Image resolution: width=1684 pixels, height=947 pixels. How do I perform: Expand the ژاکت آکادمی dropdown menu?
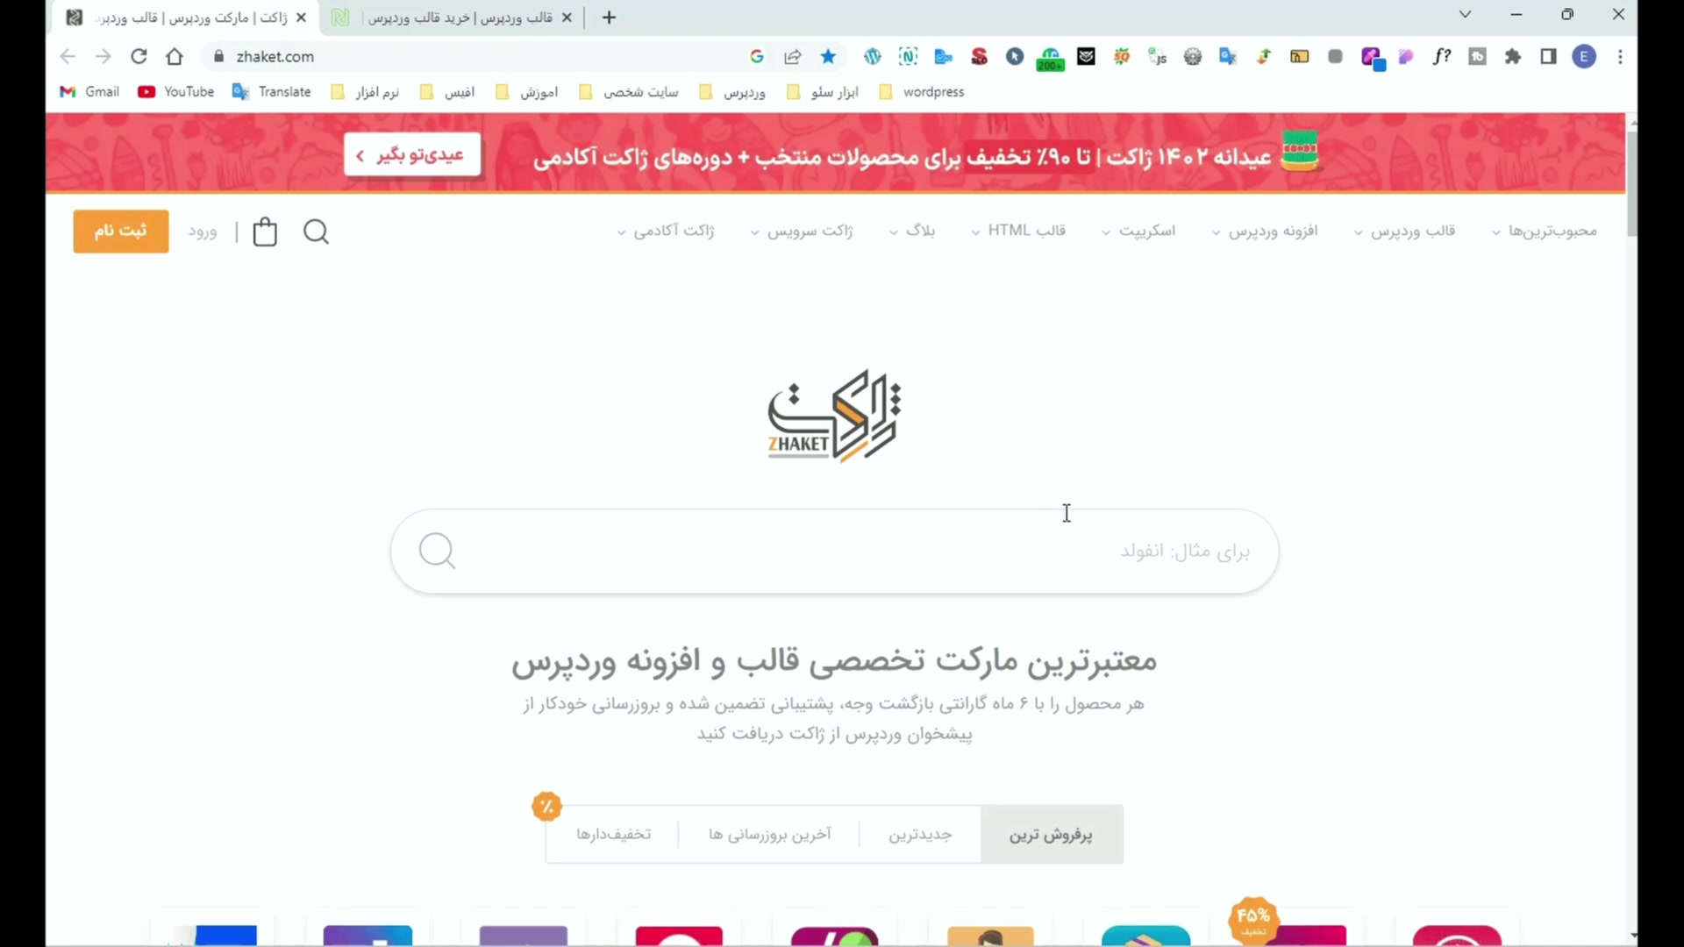[x=666, y=231]
